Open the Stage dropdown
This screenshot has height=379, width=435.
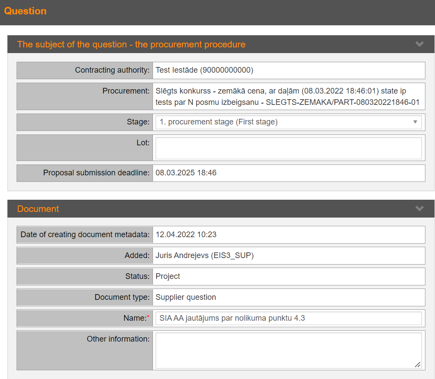288,122
